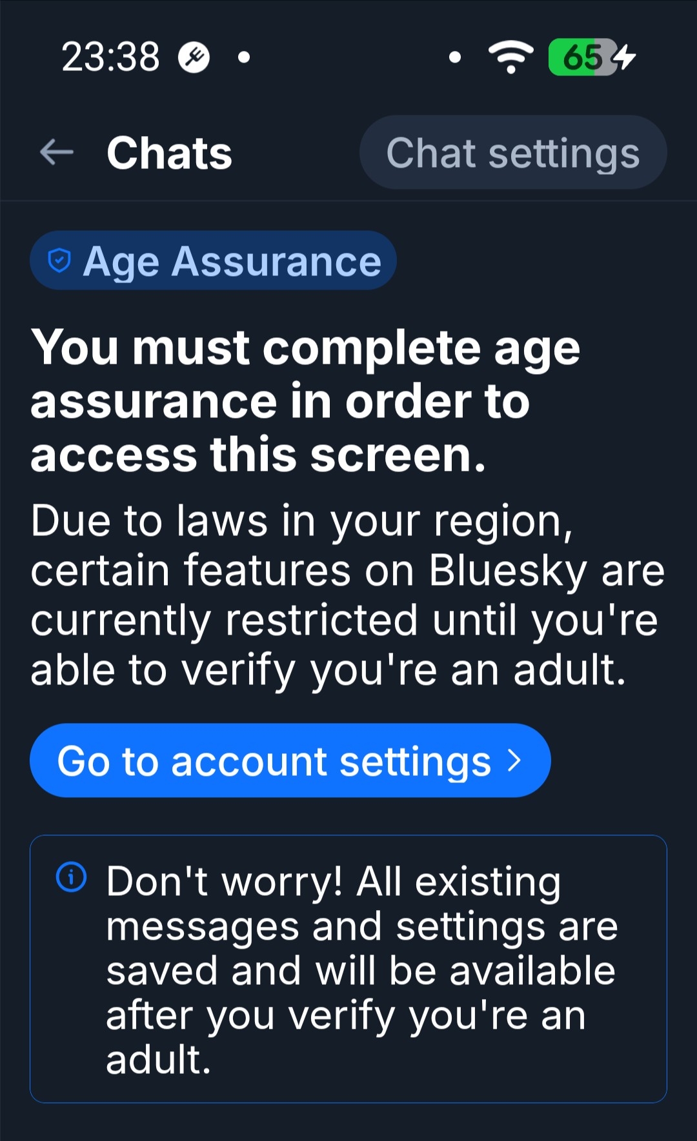Viewport: 697px width, 1141px height.
Task: Tap the word 'Bluesky' in the description
Action: point(508,571)
